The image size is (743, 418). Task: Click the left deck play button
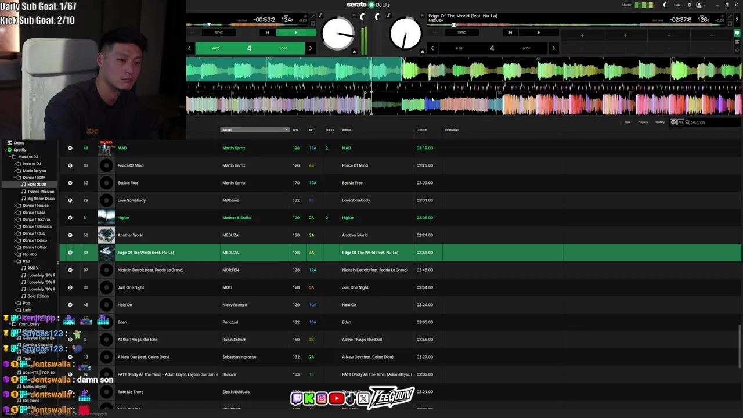coord(295,33)
